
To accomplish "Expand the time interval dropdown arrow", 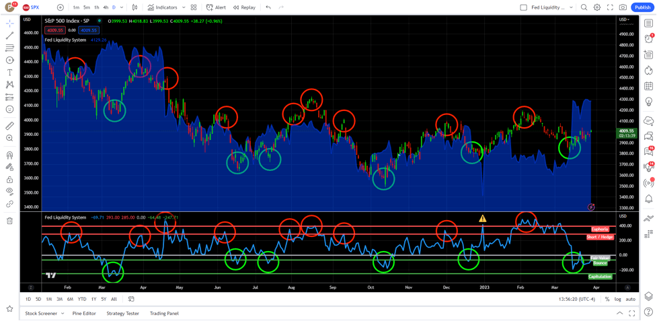I will click(122, 7).
